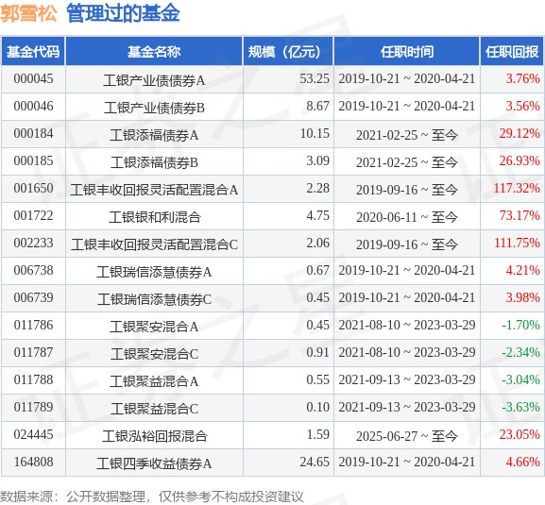Click the 基金名称 column header
Screen dimensions: 545x505
click(154, 52)
